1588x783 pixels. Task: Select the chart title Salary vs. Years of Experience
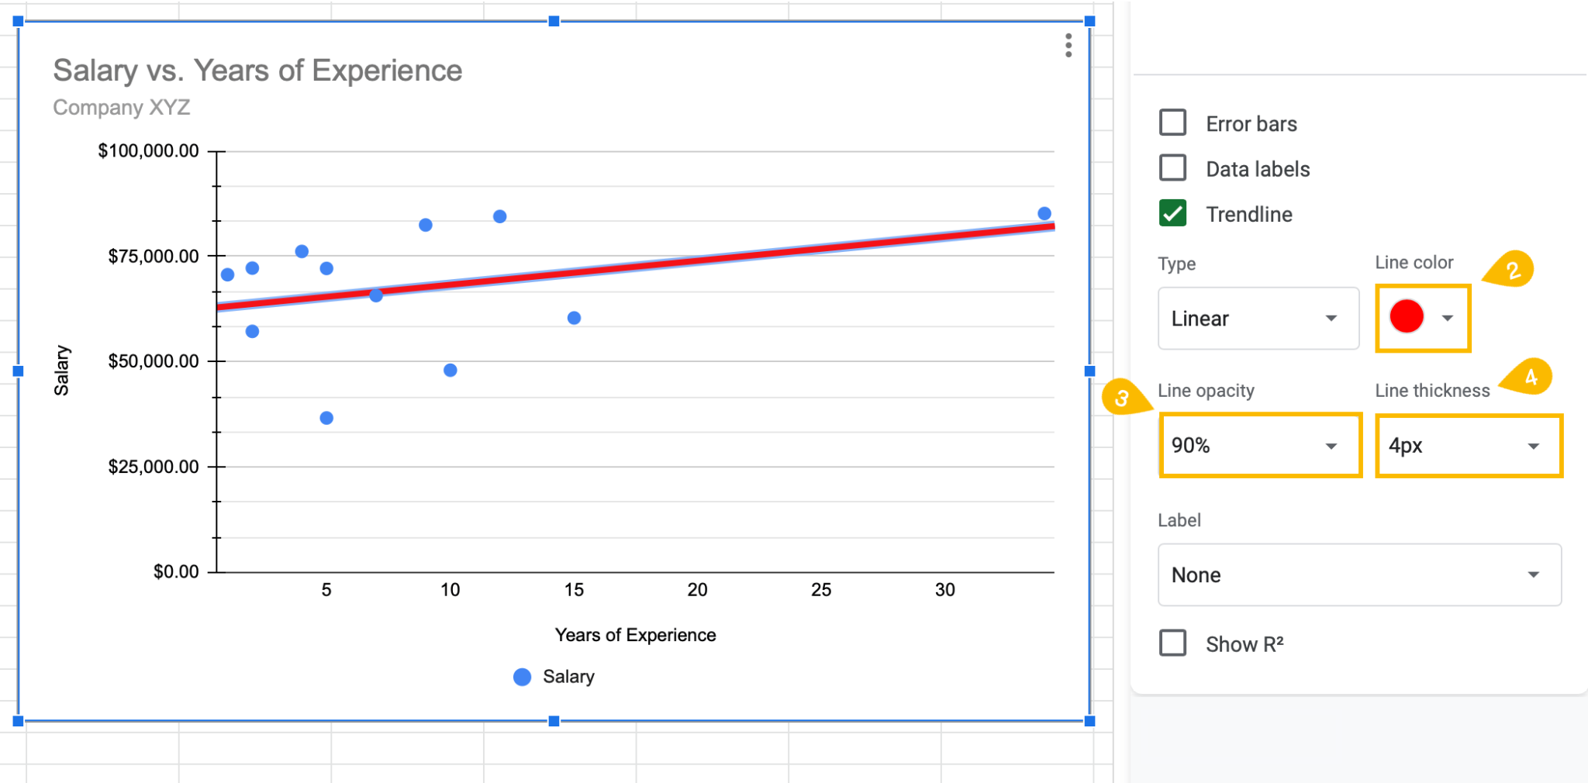click(x=256, y=70)
